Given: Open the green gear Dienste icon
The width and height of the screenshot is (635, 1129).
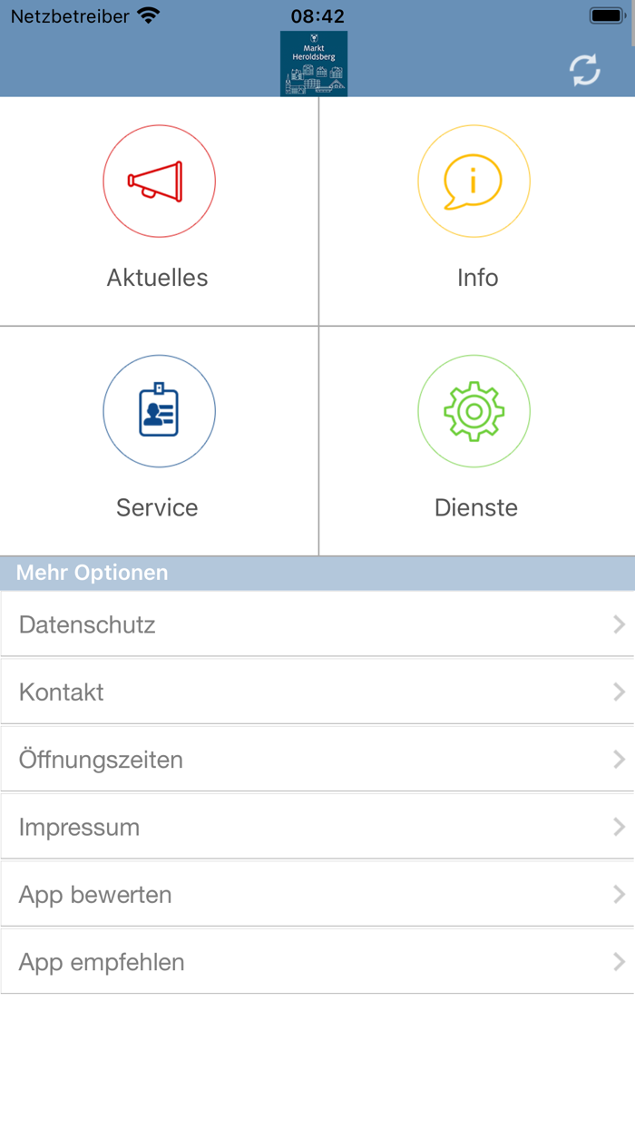Looking at the screenshot, I should coord(474,411).
